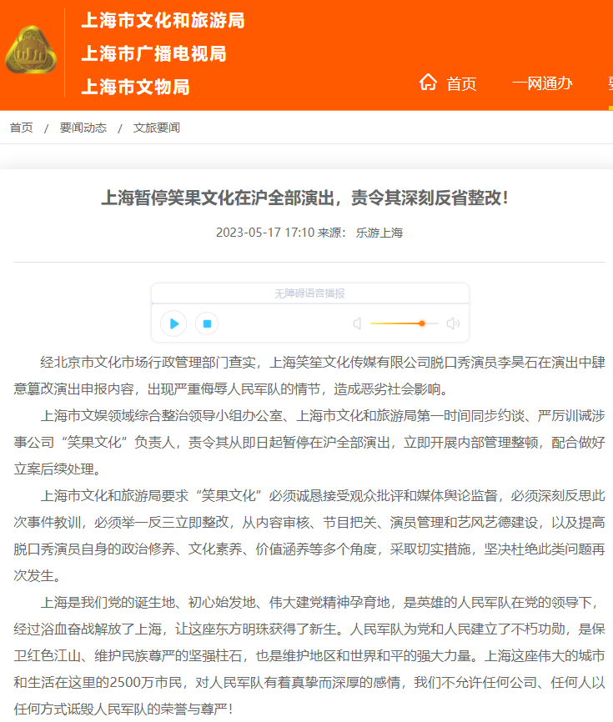Click the header text 上海市文物局
The image size is (613, 722).
pyautogui.click(x=135, y=87)
